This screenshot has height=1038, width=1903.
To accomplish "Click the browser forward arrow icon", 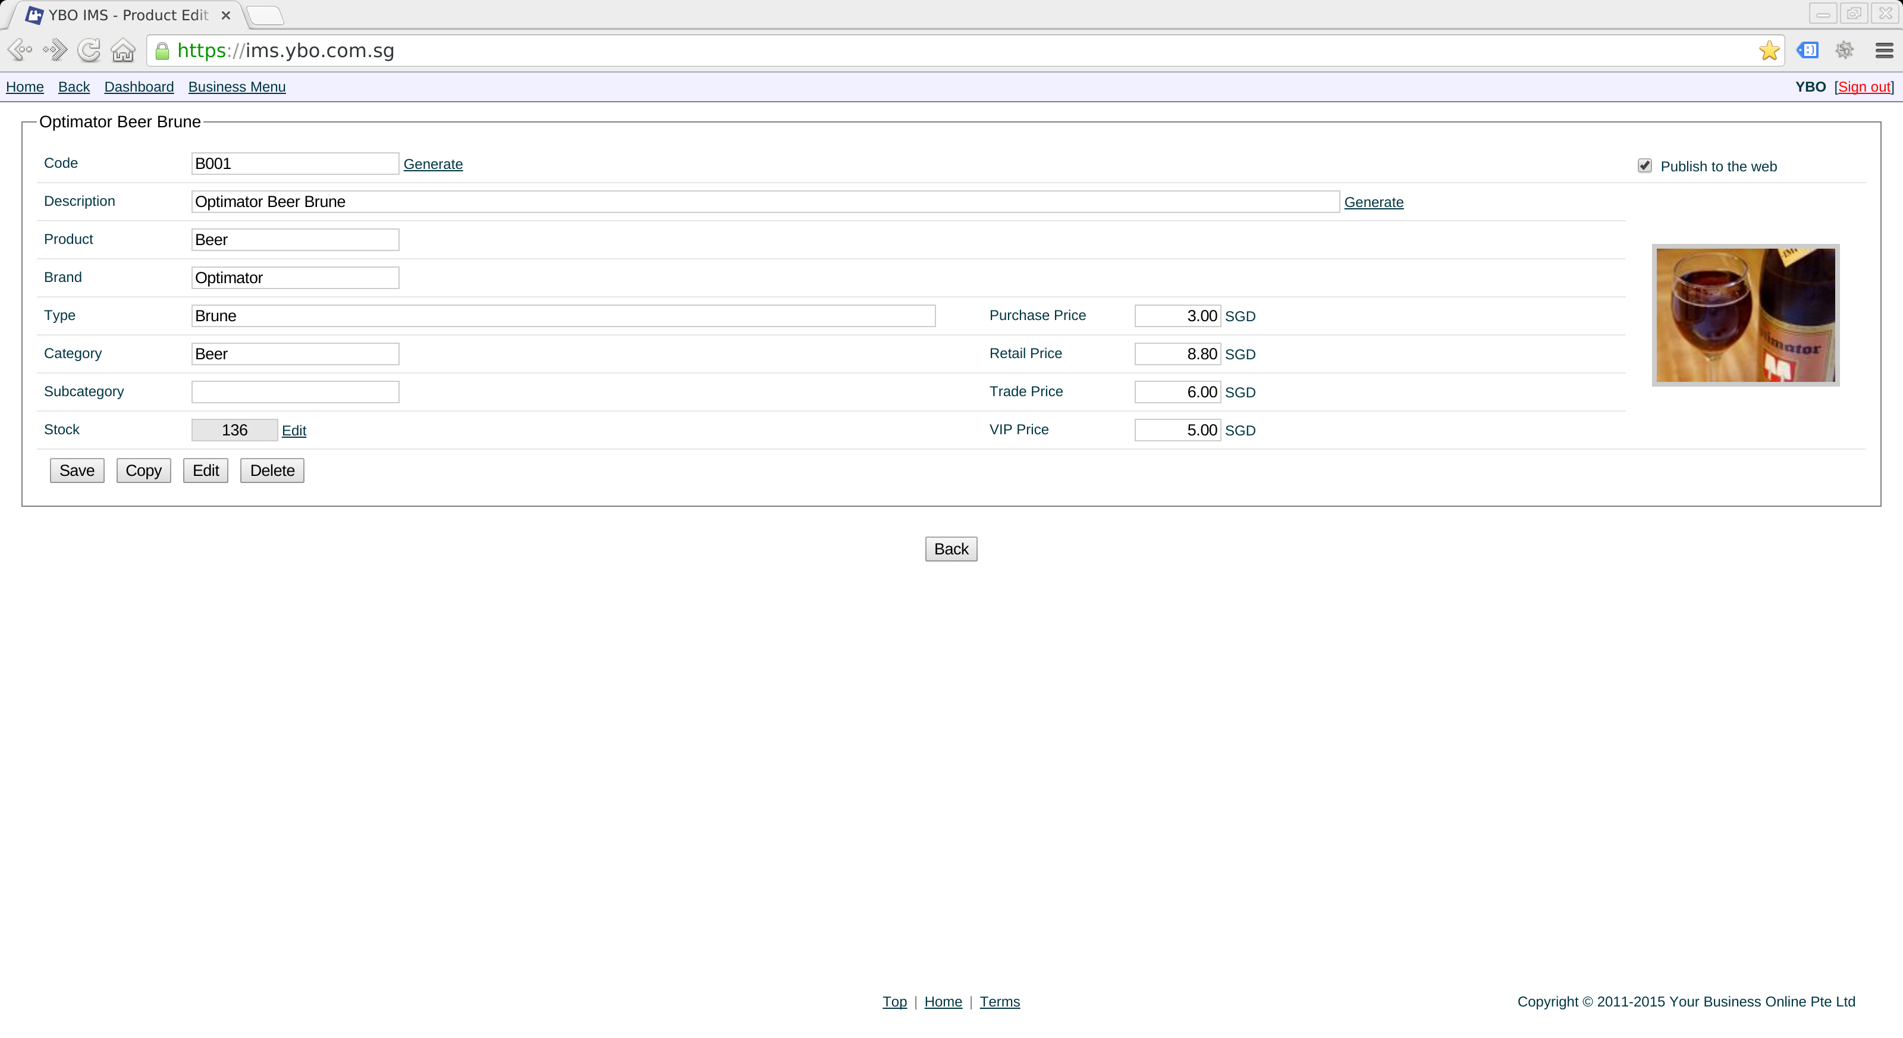I will point(55,50).
